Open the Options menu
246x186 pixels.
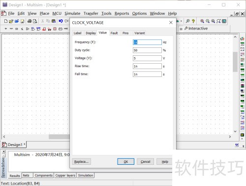(139, 13)
